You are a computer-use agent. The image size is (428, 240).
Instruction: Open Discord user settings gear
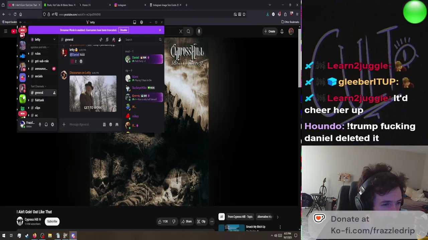tap(52, 124)
